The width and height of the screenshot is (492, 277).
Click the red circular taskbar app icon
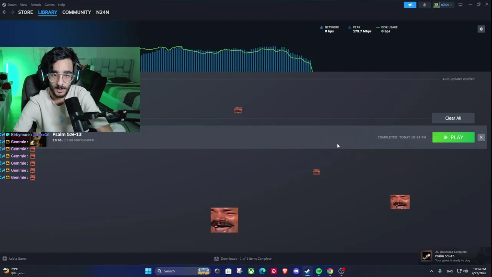(x=274, y=271)
